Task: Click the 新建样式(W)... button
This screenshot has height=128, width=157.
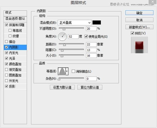Action: (x=139, y=27)
